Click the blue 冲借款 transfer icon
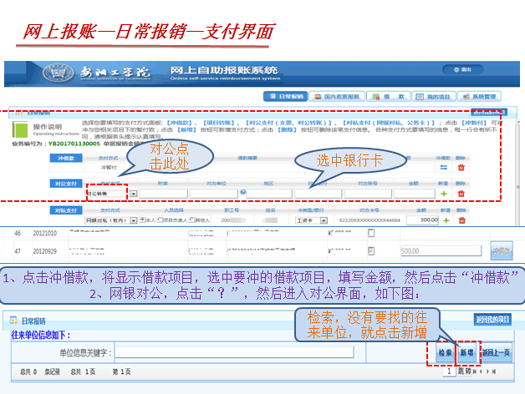The image size is (525, 394). click(x=445, y=168)
